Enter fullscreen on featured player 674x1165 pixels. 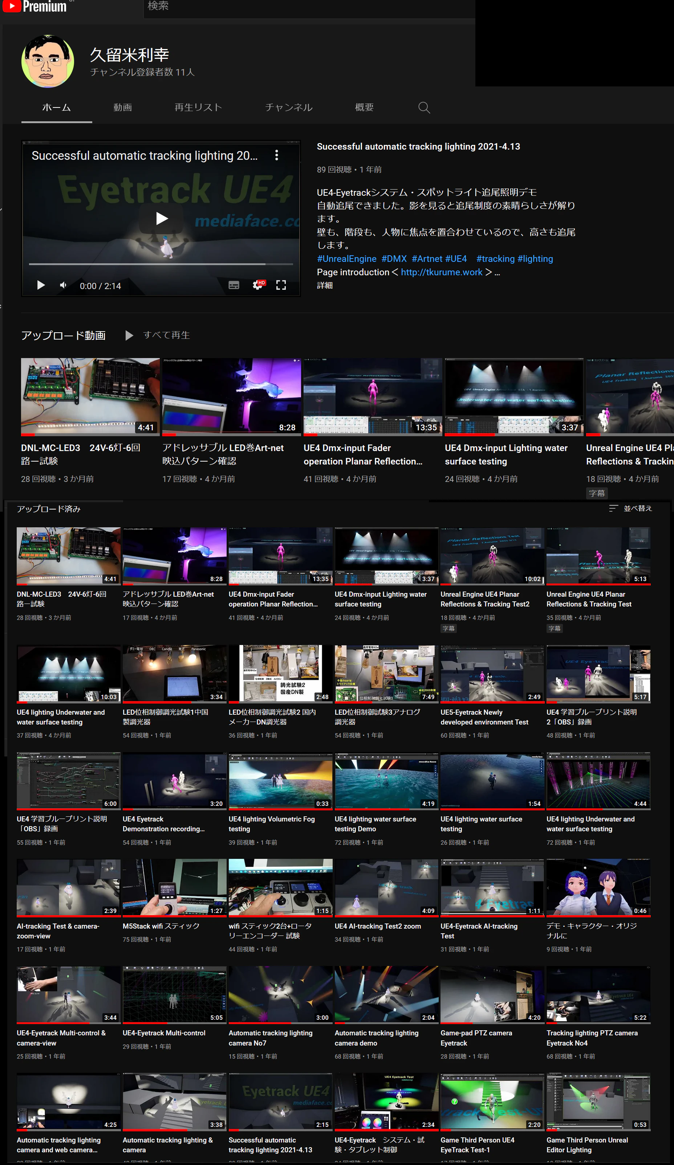[x=281, y=285]
